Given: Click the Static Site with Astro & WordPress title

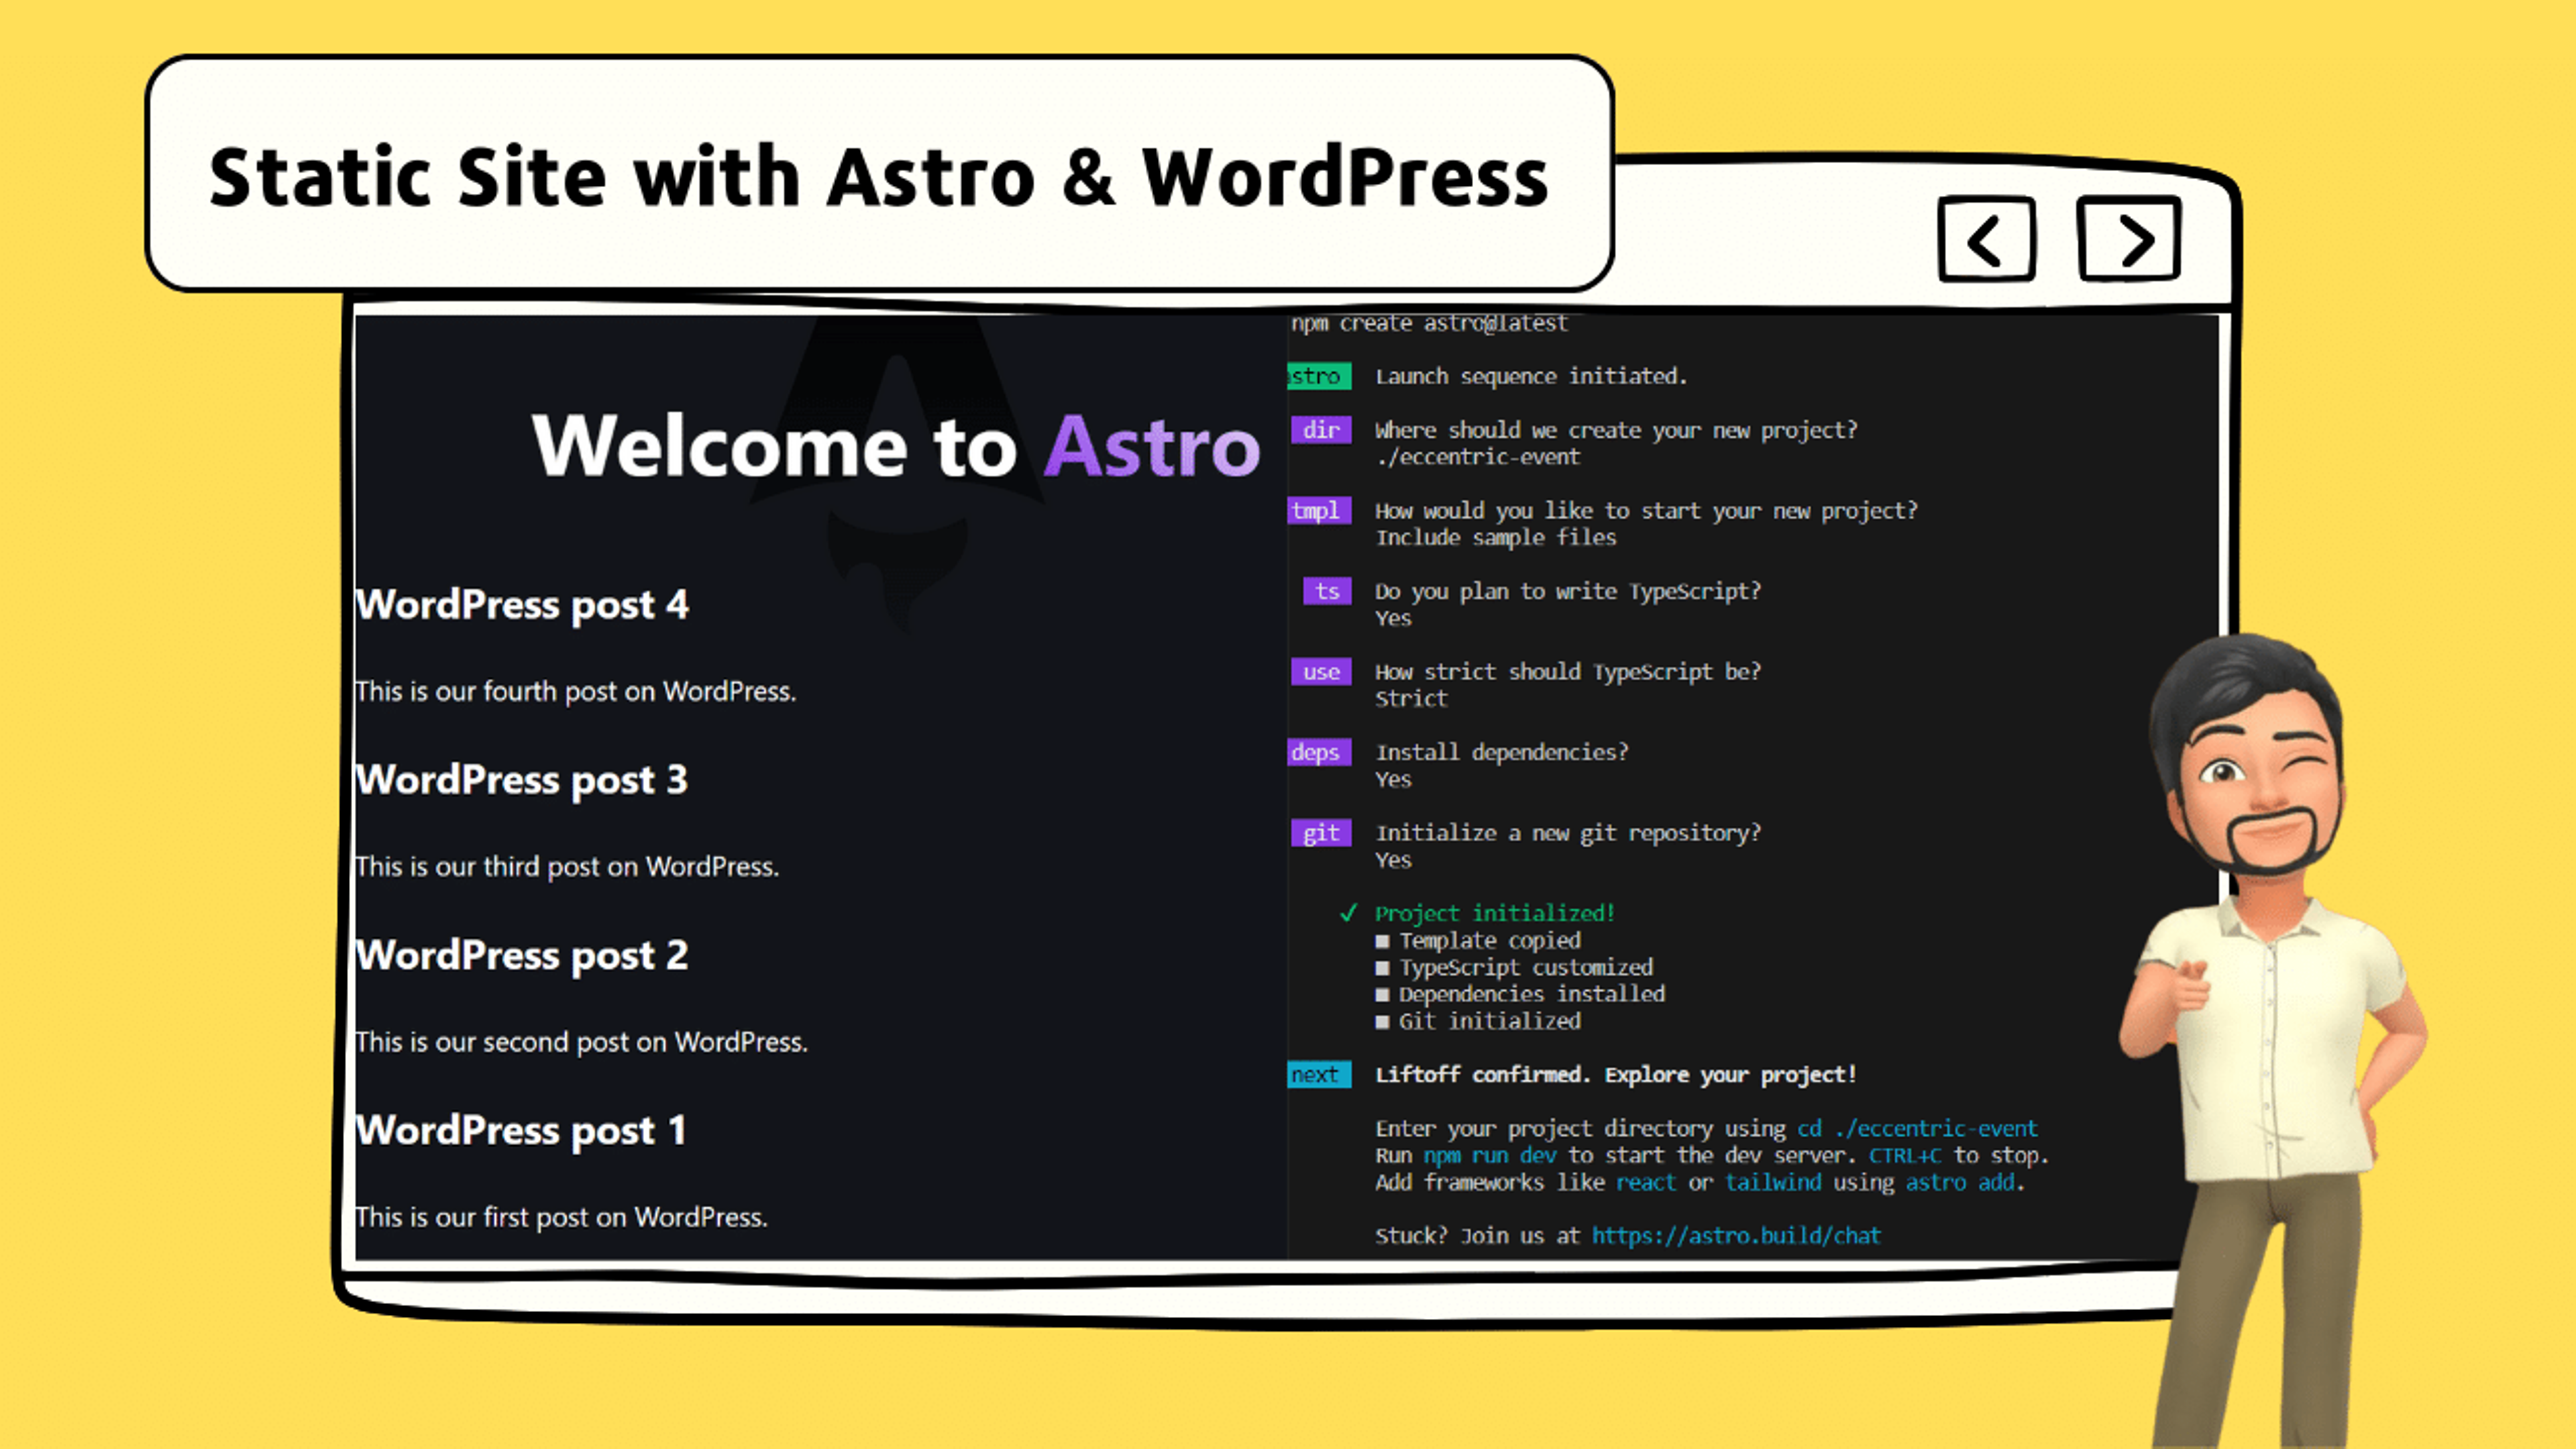Looking at the screenshot, I should pyautogui.click(x=879, y=177).
